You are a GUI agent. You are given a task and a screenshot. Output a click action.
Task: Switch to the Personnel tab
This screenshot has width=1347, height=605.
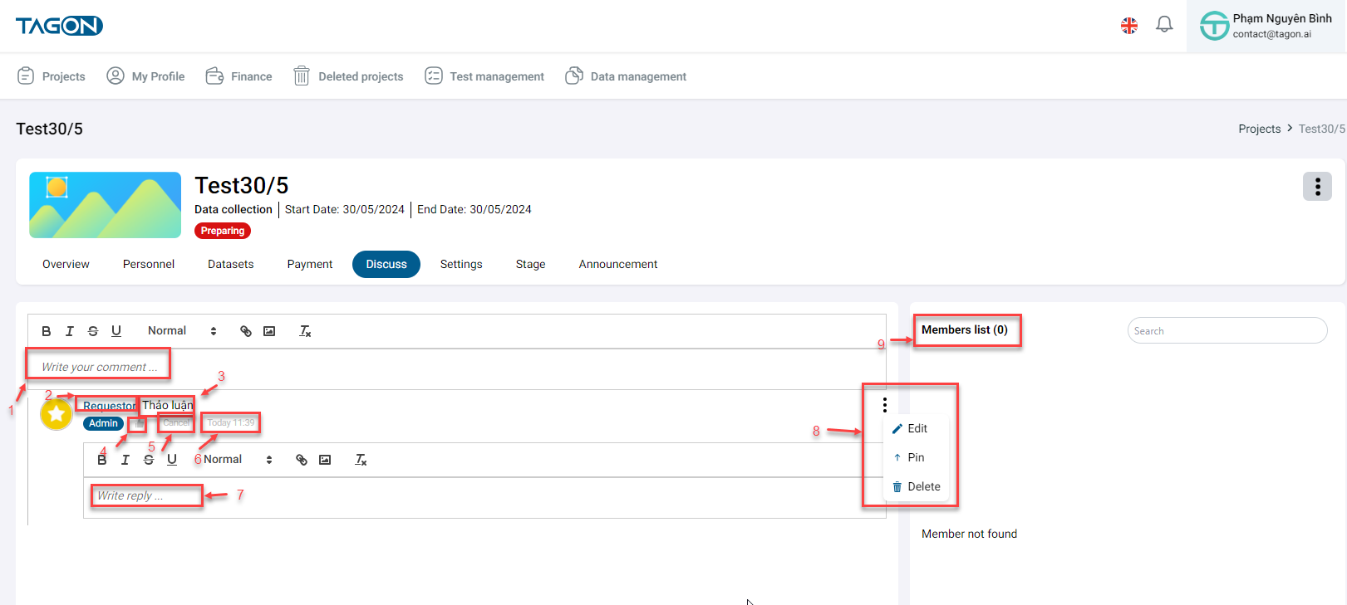click(x=149, y=264)
